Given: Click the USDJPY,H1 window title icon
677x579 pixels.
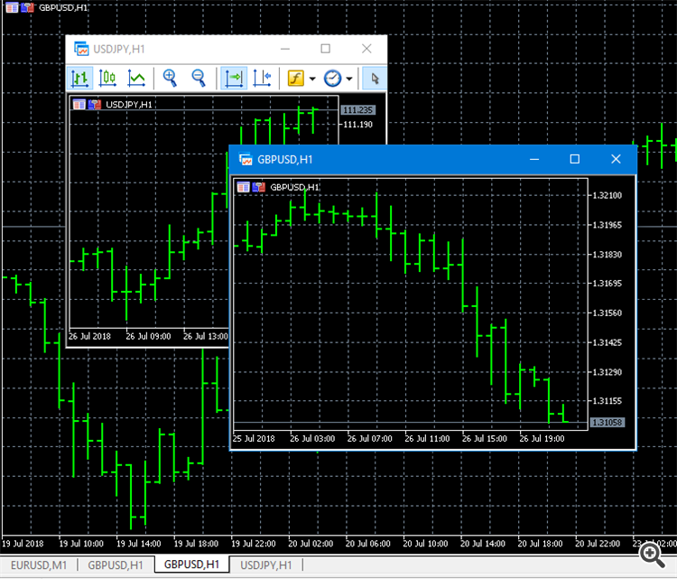Looking at the screenshot, I should (x=81, y=49).
